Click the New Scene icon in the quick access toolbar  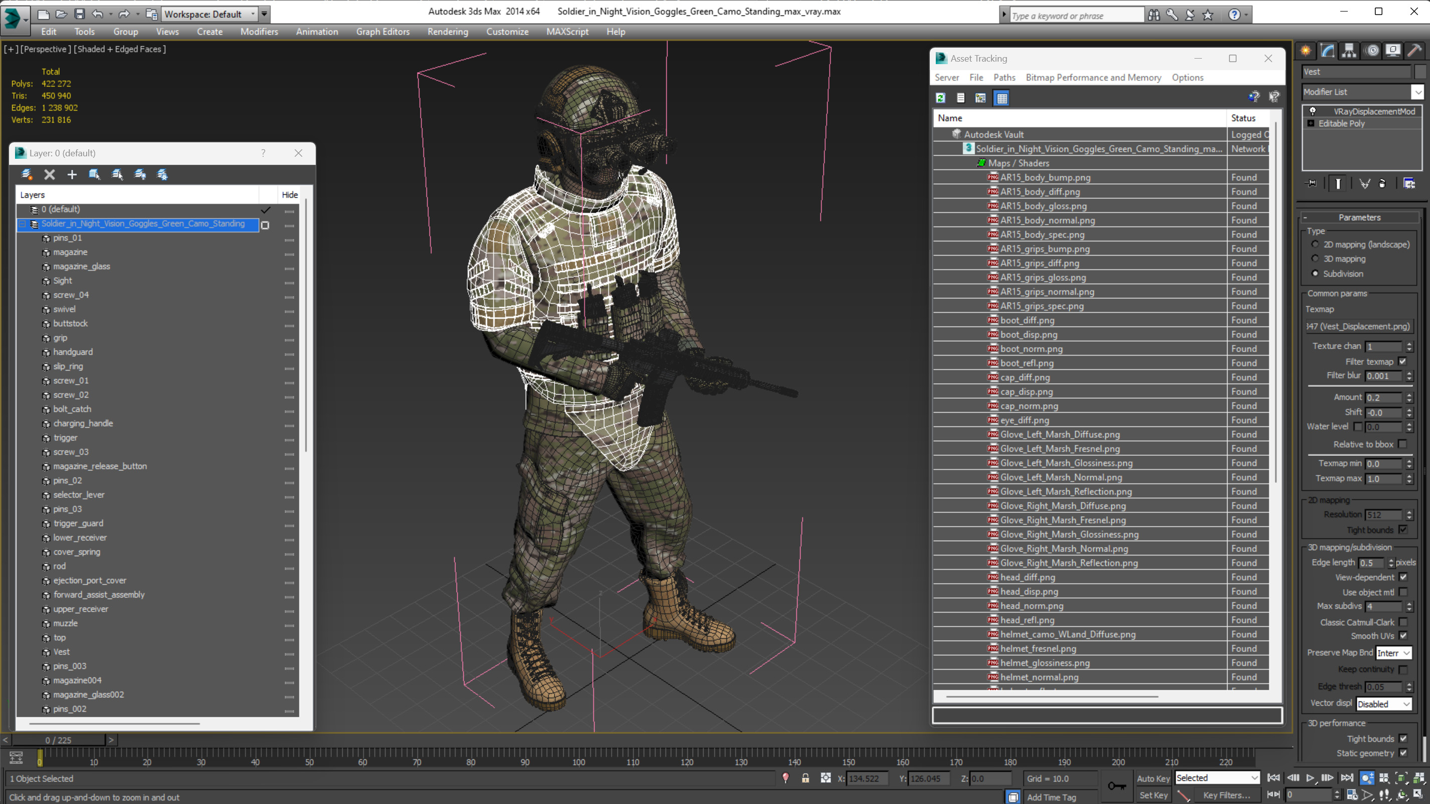pos(43,14)
